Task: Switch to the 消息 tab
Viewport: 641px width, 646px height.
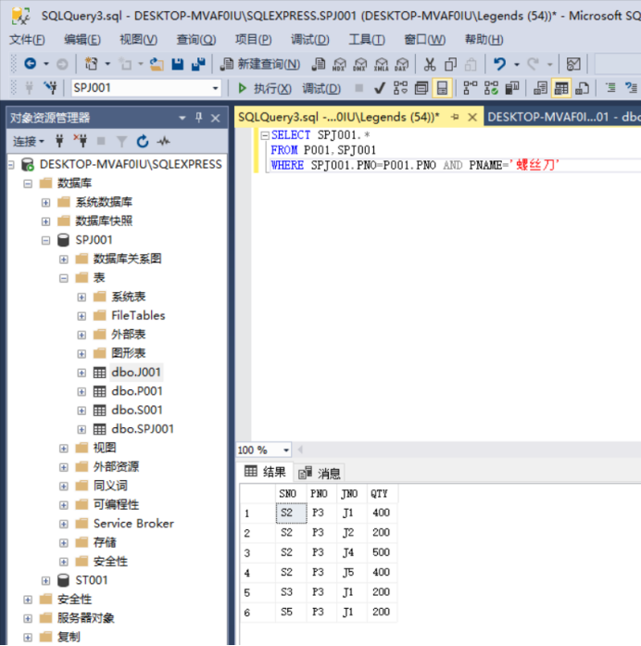Action: pyautogui.click(x=320, y=473)
